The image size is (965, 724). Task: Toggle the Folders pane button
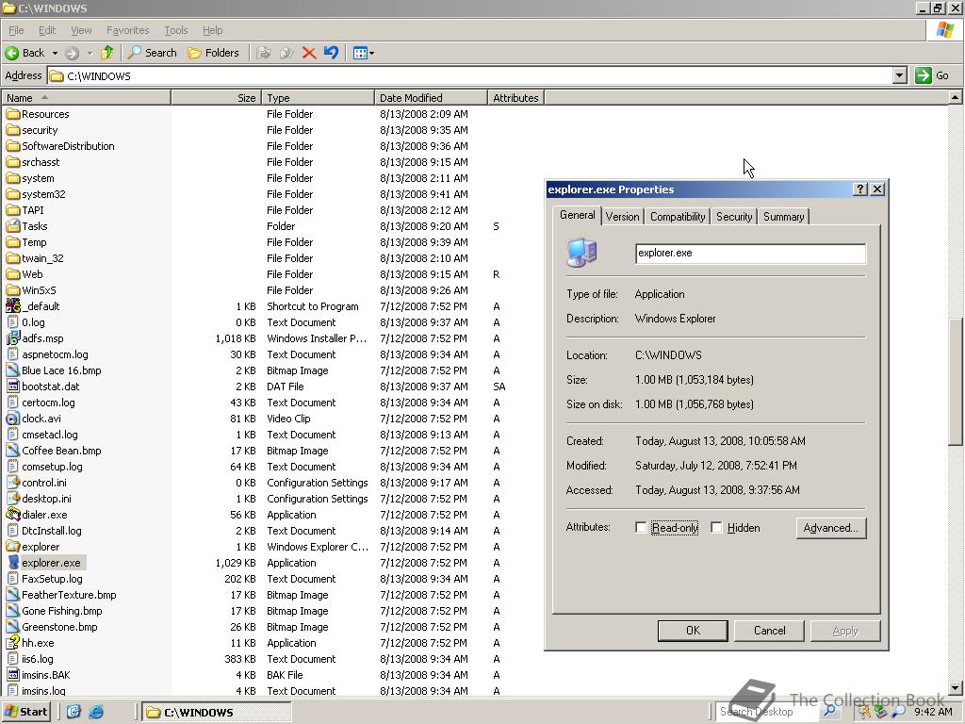(213, 53)
